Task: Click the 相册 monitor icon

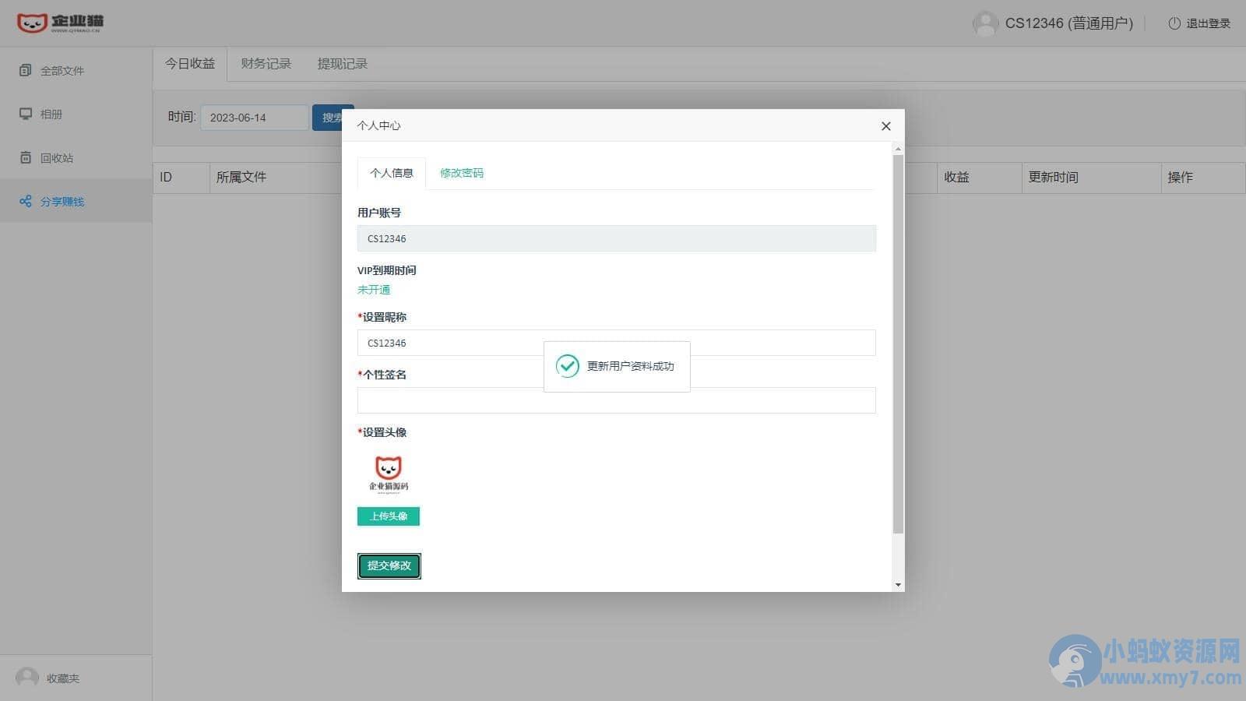Action: (x=26, y=114)
